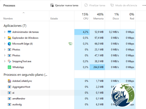The image size is (146, 109).
Task: Sort by the Red column header
Action: pyautogui.click(x=128, y=16)
